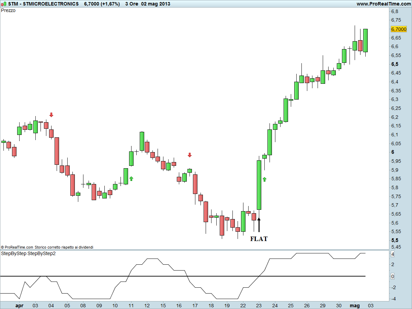This screenshot has height=309, width=412.
Task: Click the 'Prezzo' panel label
Action: pos(8,10)
